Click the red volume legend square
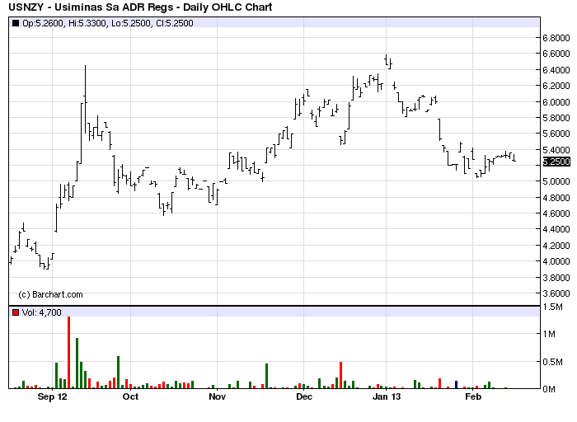The width and height of the screenshot is (577, 422). (16, 312)
